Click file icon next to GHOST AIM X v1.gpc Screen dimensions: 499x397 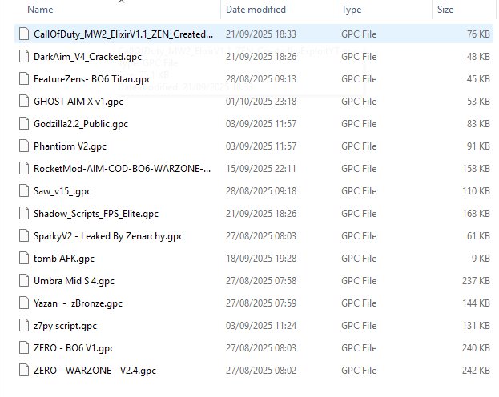tap(24, 101)
